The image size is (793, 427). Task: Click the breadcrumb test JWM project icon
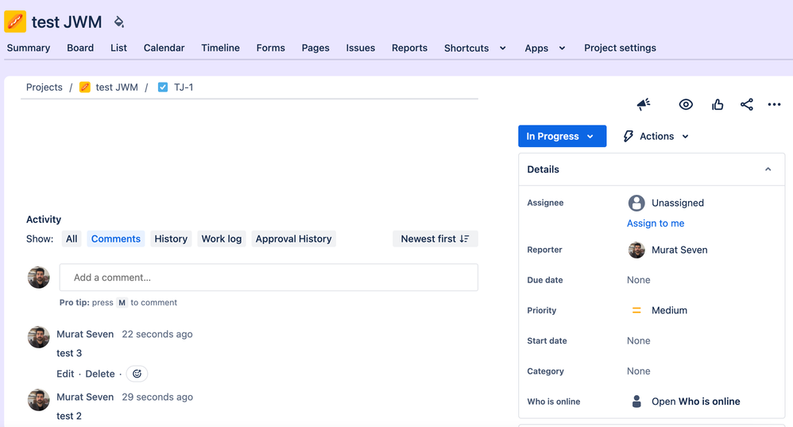pyautogui.click(x=85, y=87)
